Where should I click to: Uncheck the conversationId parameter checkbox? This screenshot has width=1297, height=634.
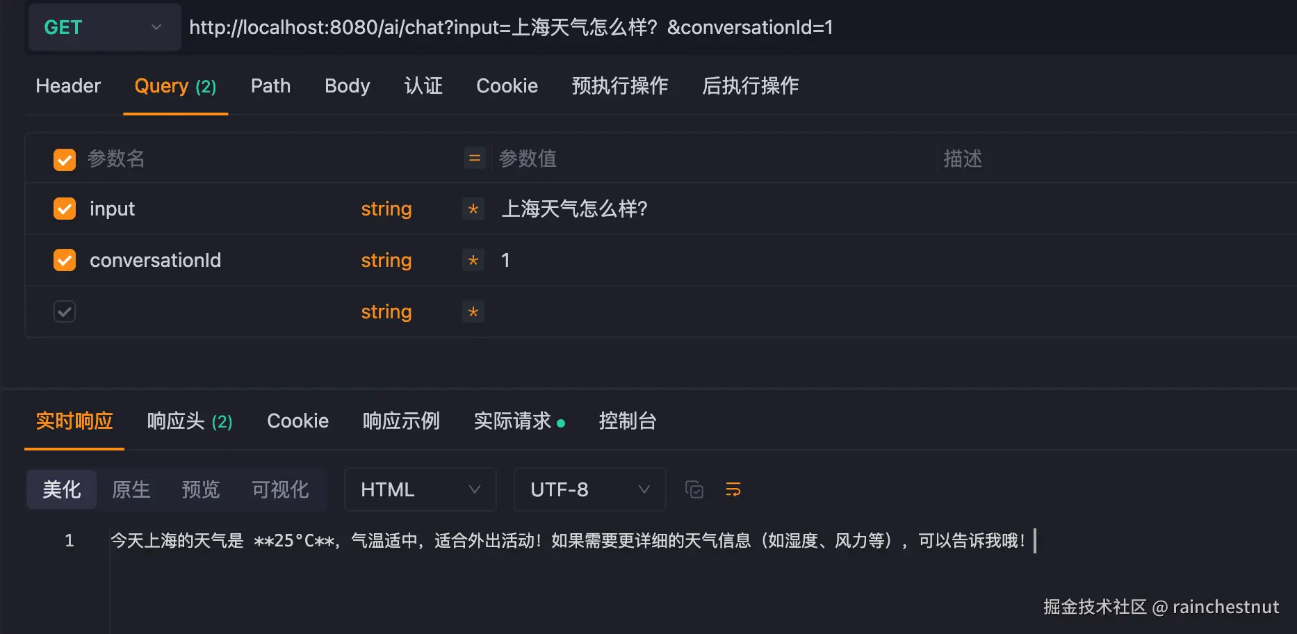65,260
